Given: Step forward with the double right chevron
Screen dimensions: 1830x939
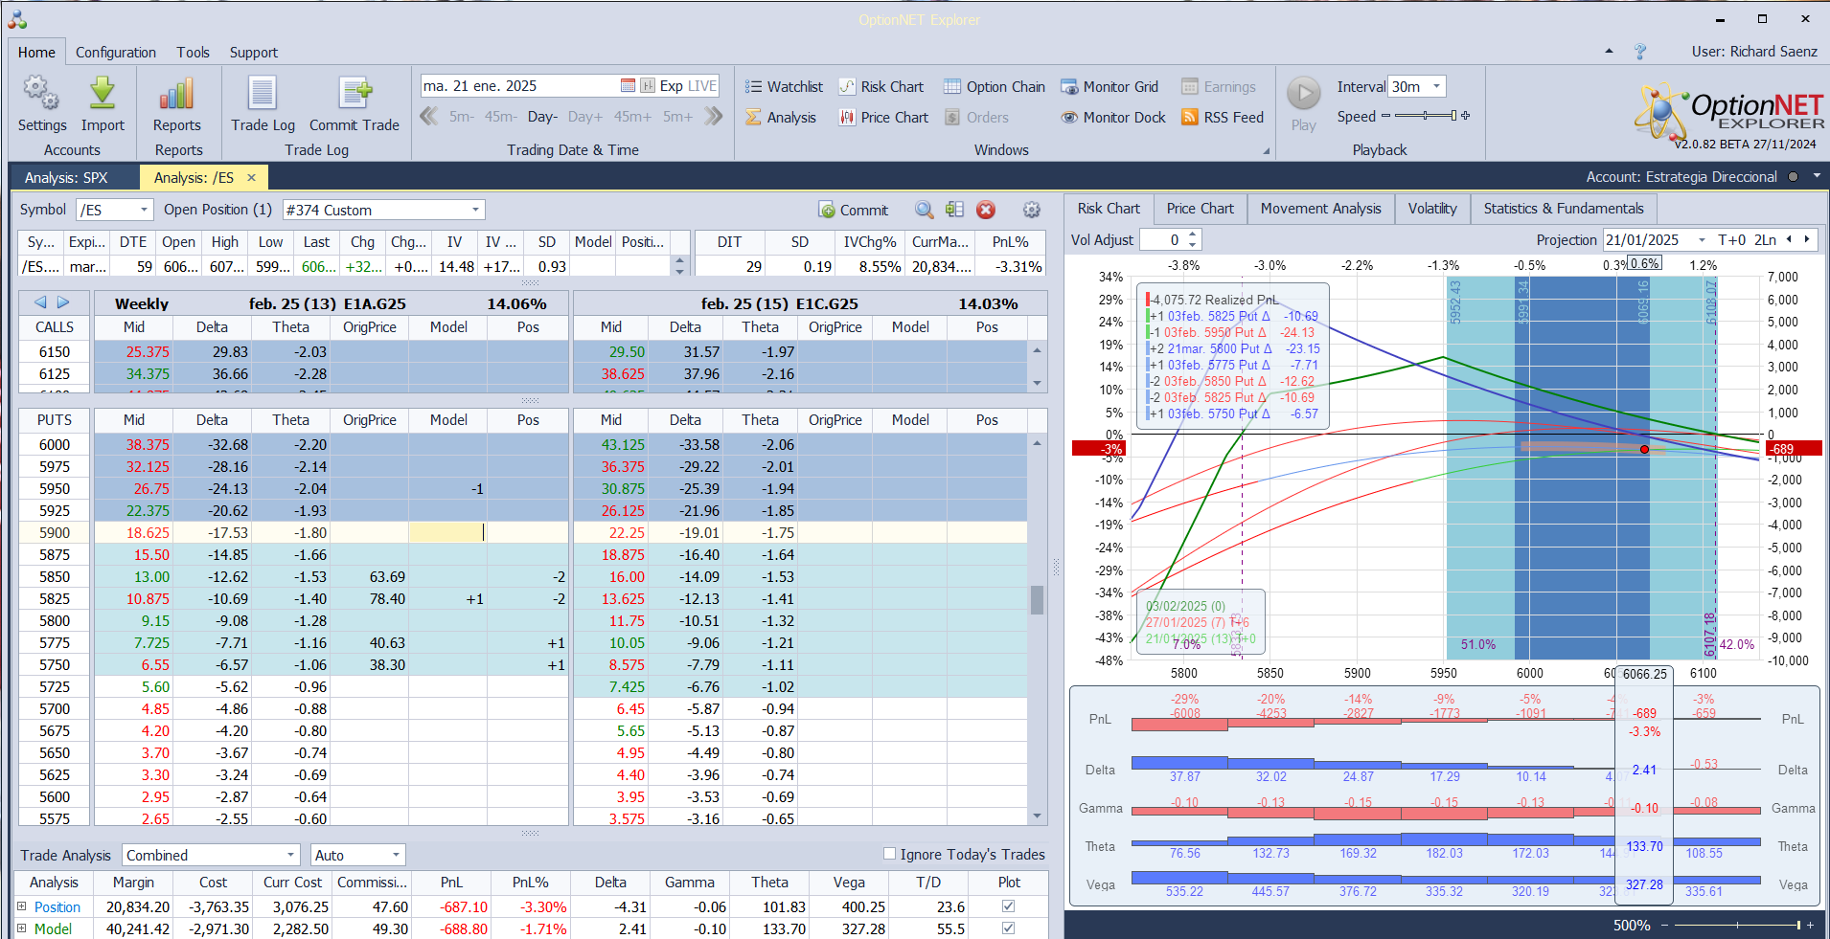Looking at the screenshot, I should coord(713,117).
